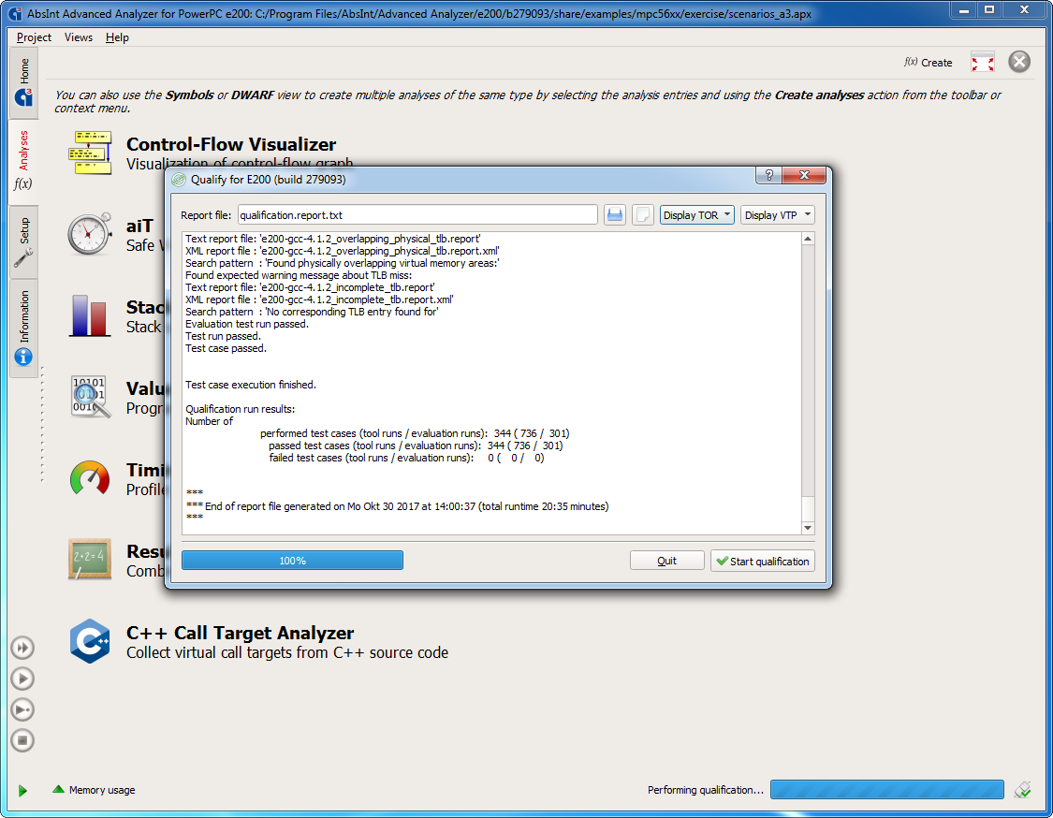
Task: Click the 'End of report file generated' line
Action: pyautogui.click(x=398, y=506)
